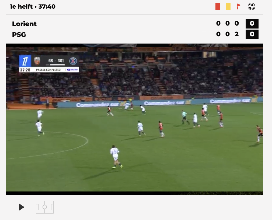The width and height of the screenshot is (272, 220).
Task: Click PSG's goal score box
Action: (x=252, y=34)
